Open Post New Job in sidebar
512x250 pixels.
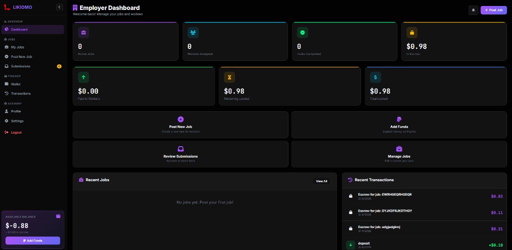click(x=32, y=57)
